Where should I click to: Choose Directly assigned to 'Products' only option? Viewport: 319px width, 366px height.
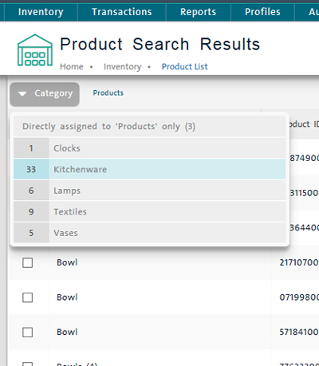(150, 126)
